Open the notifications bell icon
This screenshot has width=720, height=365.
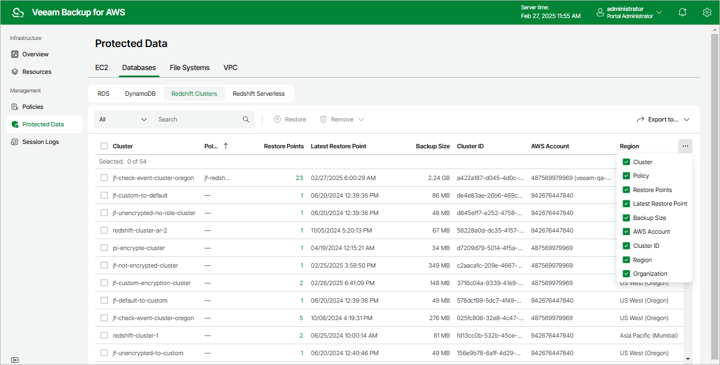(x=682, y=12)
